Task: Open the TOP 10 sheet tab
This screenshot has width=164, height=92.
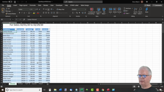Action: [27, 84]
